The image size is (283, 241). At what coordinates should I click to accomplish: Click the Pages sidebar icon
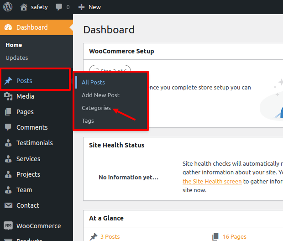[8, 112]
